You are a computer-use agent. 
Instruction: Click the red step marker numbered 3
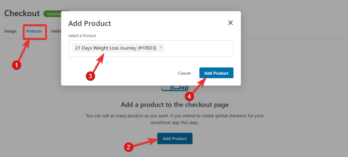90,76
